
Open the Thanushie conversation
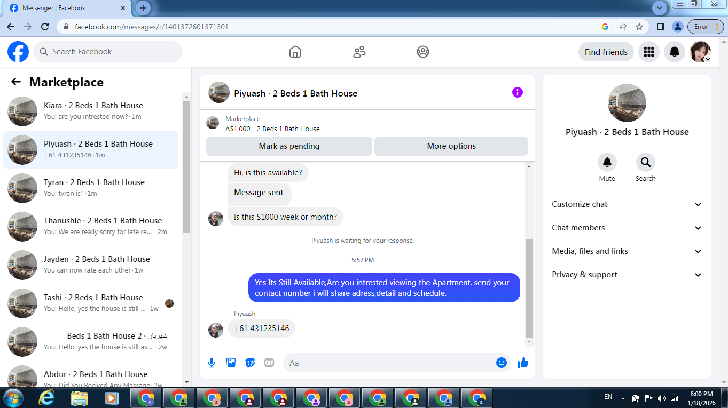91,226
